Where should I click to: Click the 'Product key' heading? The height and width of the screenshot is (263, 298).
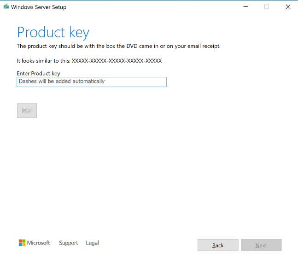tap(53, 33)
